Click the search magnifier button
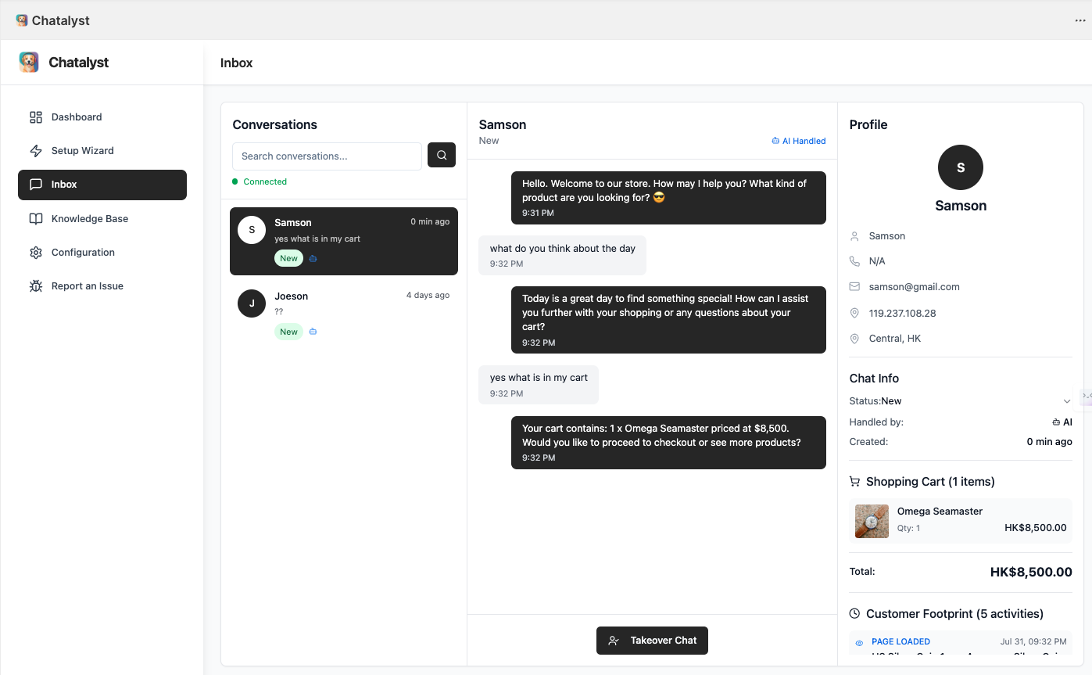 [x=441, y=156]
